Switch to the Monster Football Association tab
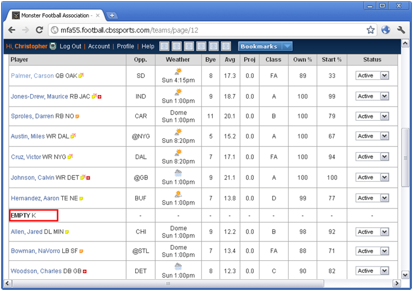 click(55, 15)
